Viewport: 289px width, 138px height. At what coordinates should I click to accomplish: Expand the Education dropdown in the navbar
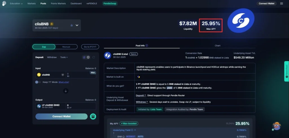pyautogui.click(x=16, y=3)
